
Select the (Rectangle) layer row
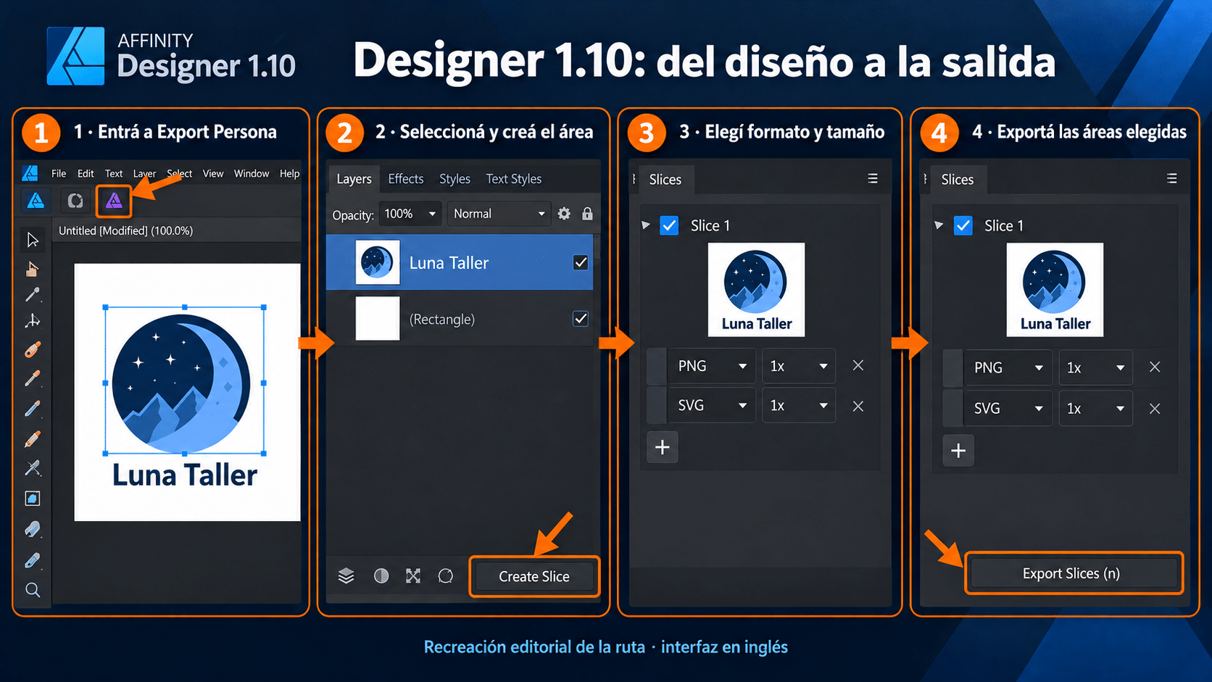460,319
